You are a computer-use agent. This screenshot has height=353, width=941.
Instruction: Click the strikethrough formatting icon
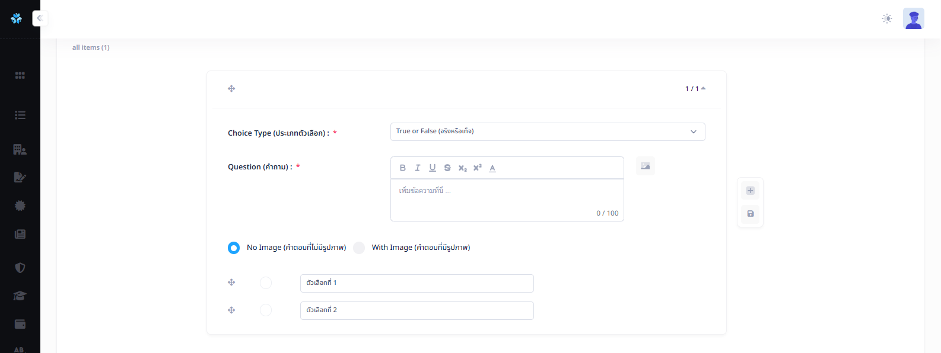pos(447,168)
